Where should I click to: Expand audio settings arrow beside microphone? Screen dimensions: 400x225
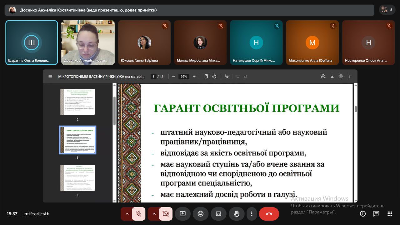coord(127,214)
